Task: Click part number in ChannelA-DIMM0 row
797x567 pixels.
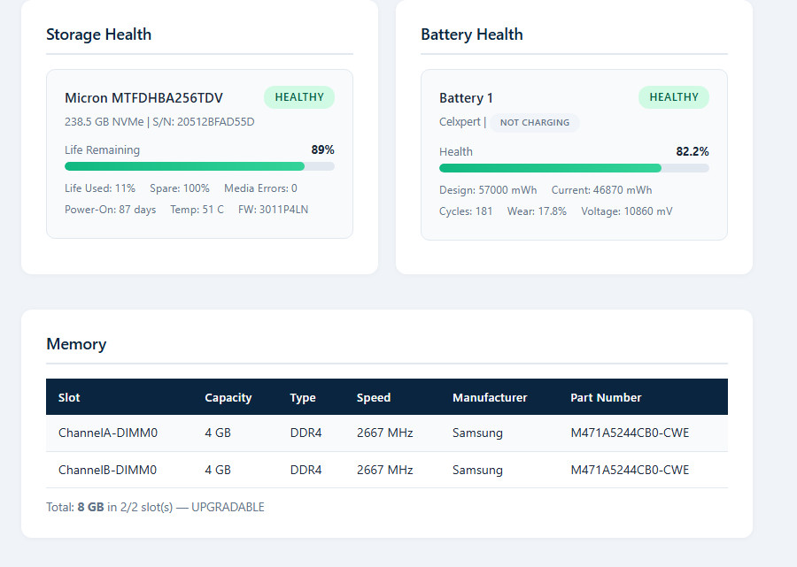Action: [x=630, y=433]
